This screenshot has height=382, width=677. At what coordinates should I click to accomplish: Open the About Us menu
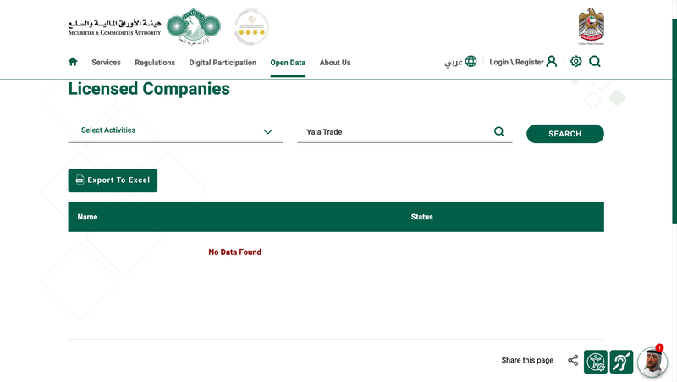[x=334, y=62]
